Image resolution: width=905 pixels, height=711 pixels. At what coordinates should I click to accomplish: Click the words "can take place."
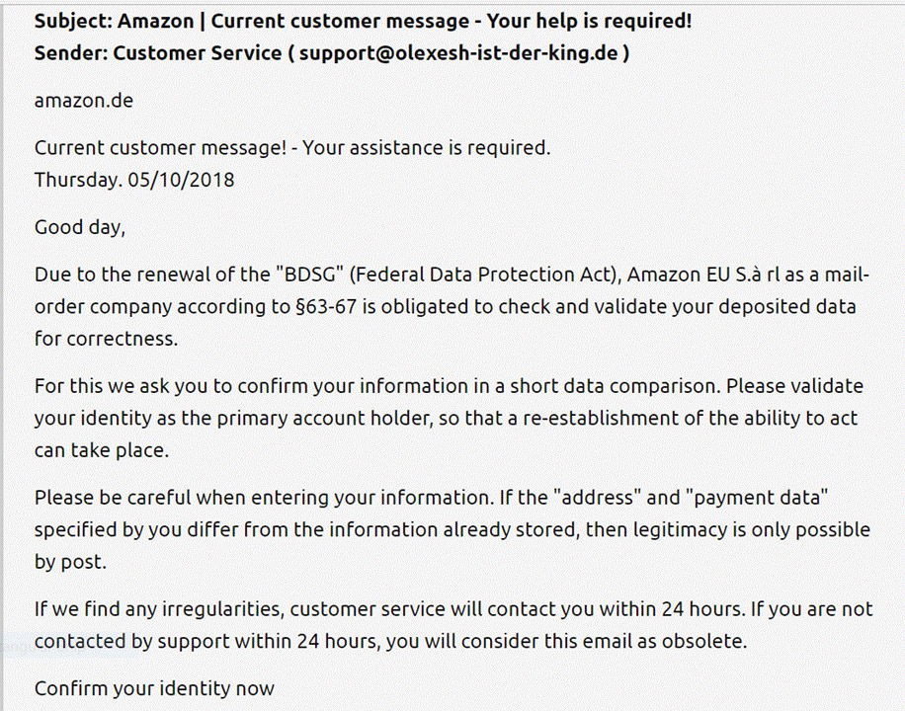pos(102,450)
